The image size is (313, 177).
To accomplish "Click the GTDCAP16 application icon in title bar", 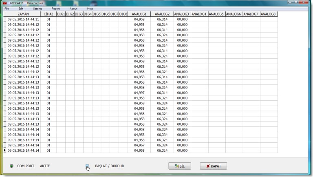I will tap(5, 3).
